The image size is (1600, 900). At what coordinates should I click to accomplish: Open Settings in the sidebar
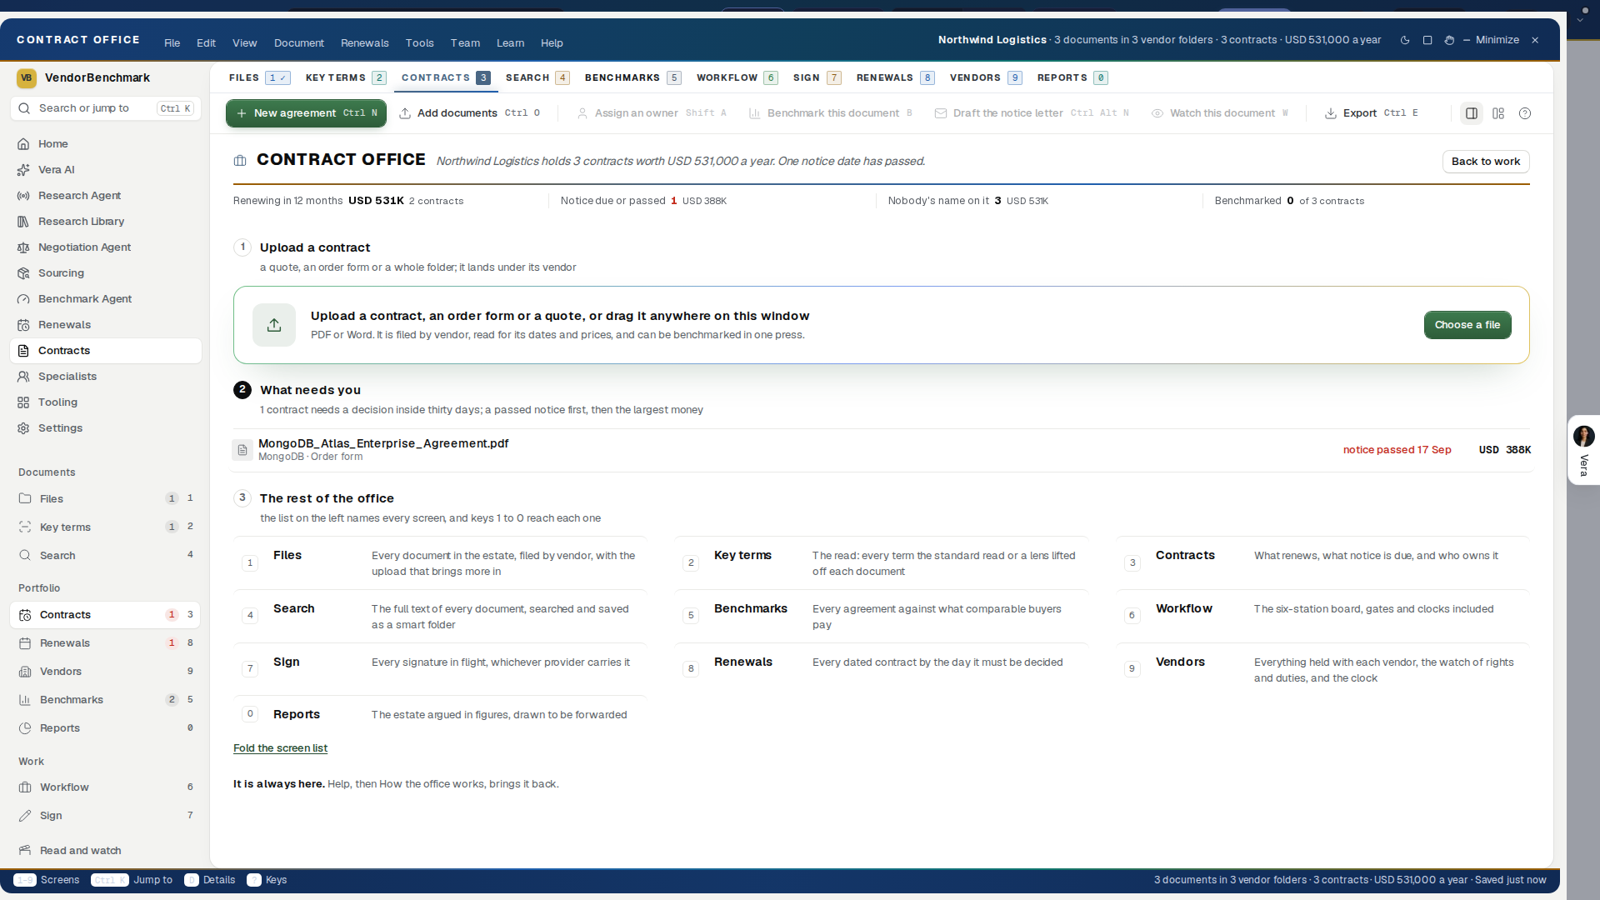[x=105, y=427]
